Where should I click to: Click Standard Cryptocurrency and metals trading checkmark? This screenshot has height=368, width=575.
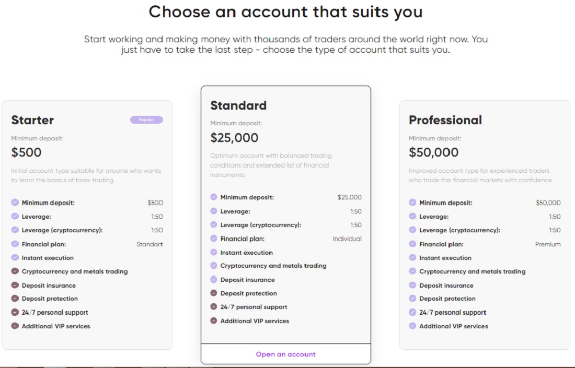(214, 266)
